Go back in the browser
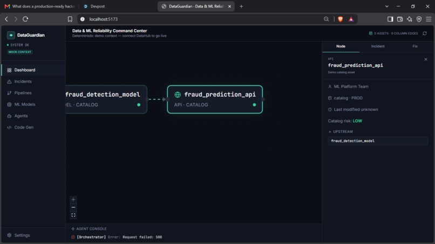Viewport: 435px width, 244px height. [6, 19]
